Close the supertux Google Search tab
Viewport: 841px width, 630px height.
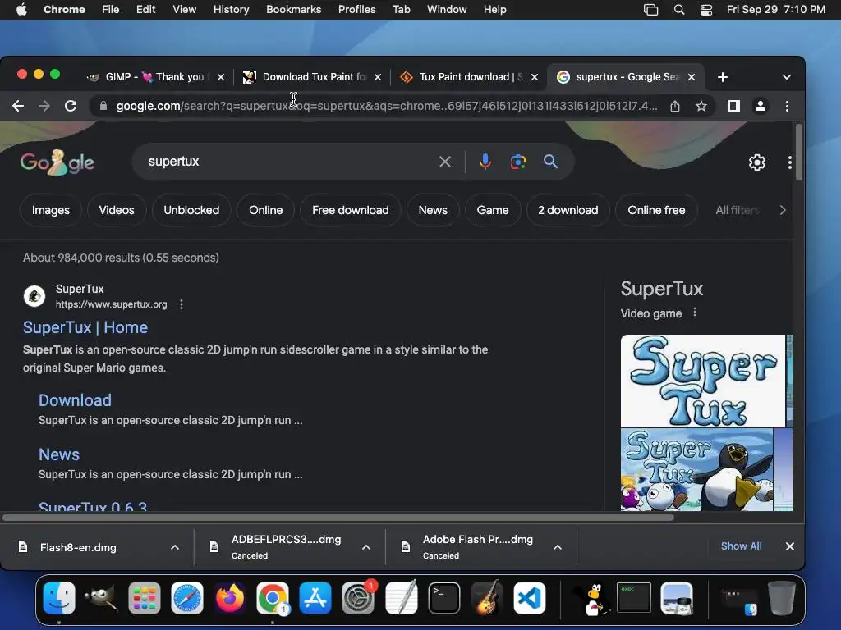coord(692,77)
